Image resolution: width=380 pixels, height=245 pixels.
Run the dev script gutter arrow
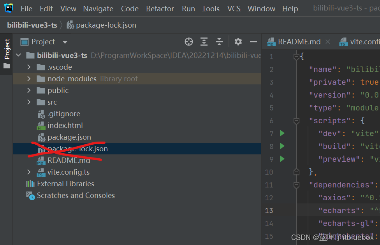click(x=282, y=133)
